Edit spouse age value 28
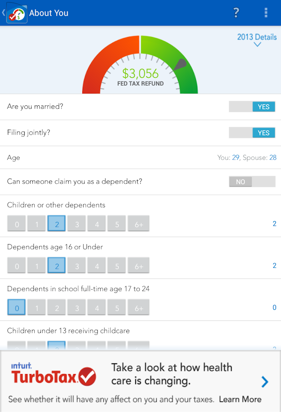 pyautogui.click(x=273, y=157)
